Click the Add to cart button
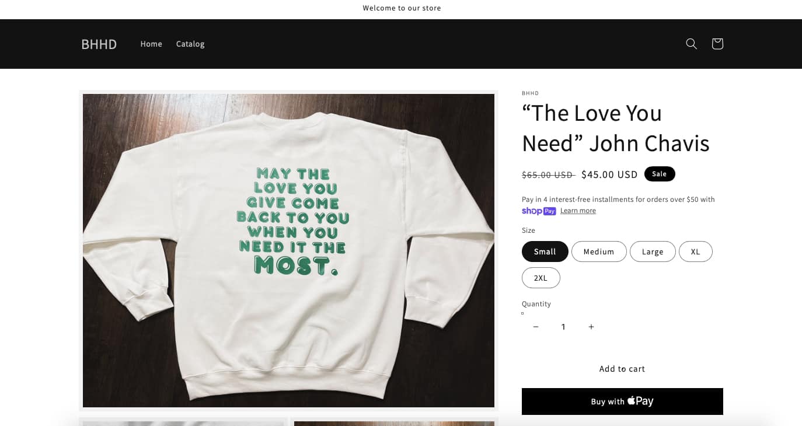The height and width of the screenshot is (426, 802). [622, 369]
